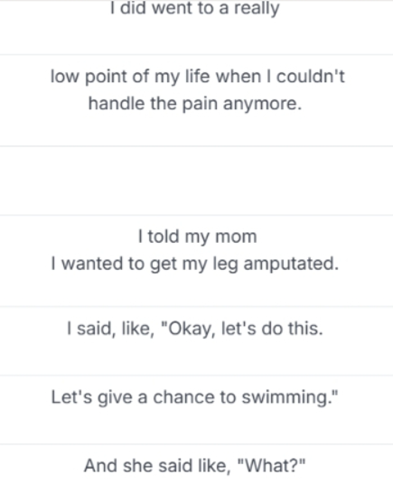Click the word "really" in the top subtitle

point(257,8)
